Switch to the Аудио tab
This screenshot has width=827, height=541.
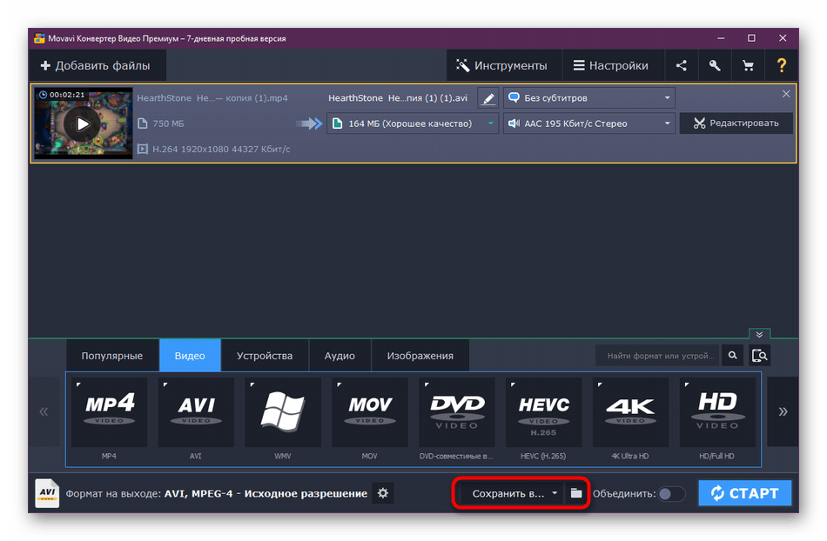pos(340,356)
